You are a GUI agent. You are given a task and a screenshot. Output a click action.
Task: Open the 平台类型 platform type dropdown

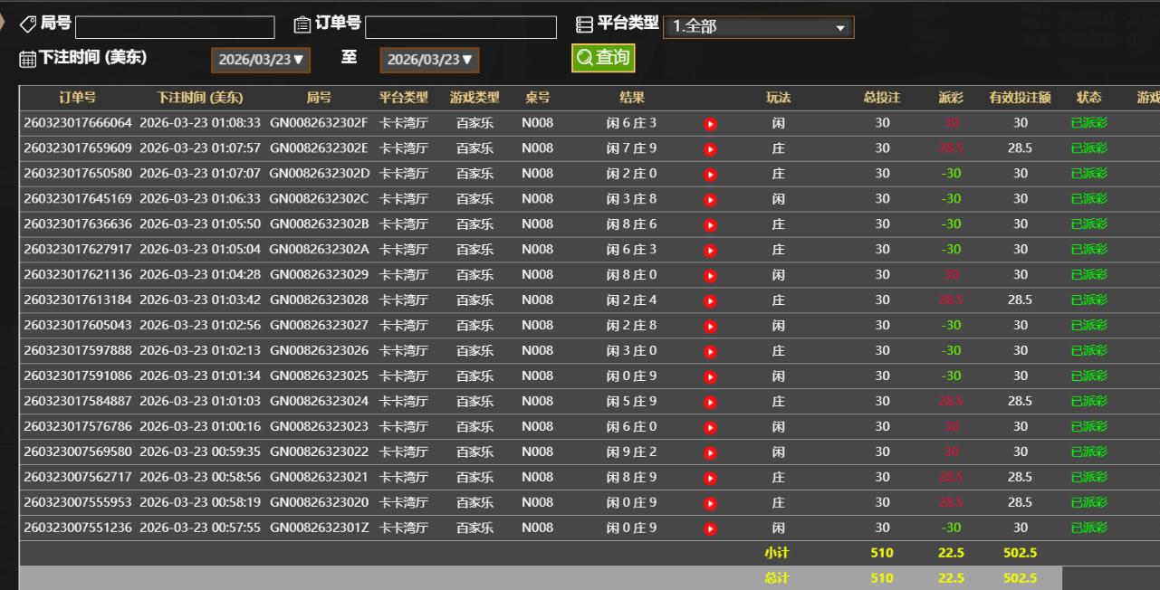758,27
